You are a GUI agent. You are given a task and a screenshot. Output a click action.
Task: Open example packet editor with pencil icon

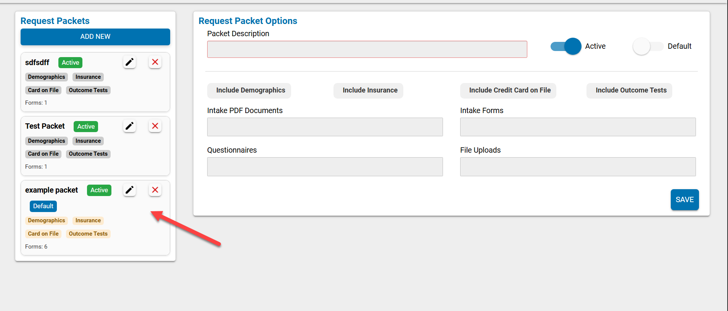point(130,190)
